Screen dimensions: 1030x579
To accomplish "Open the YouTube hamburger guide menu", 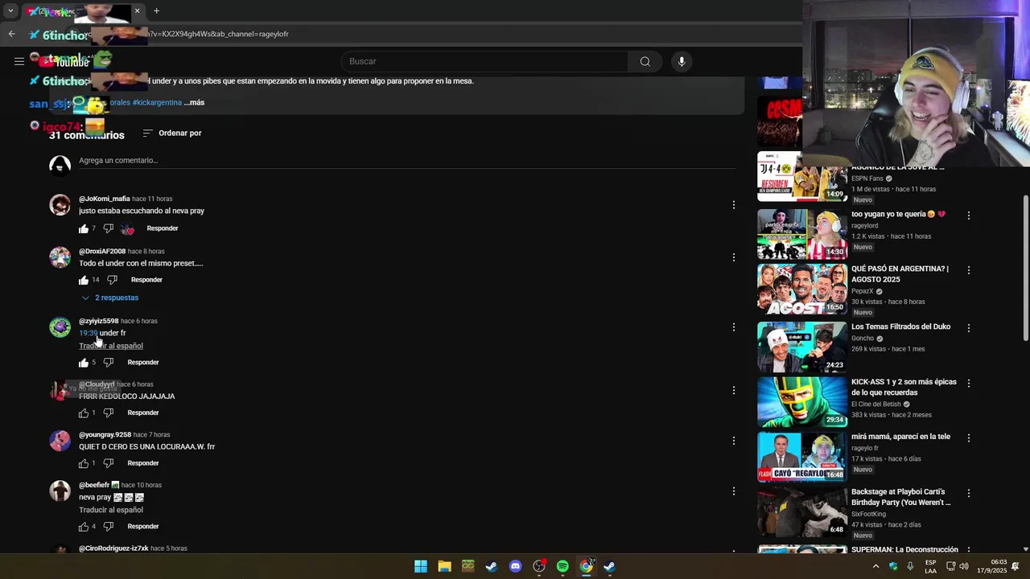I will point(19,61).
